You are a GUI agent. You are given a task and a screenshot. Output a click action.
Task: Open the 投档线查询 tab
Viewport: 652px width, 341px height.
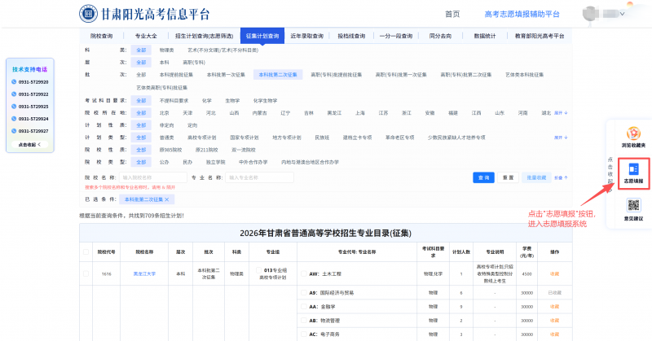(351, 36)
